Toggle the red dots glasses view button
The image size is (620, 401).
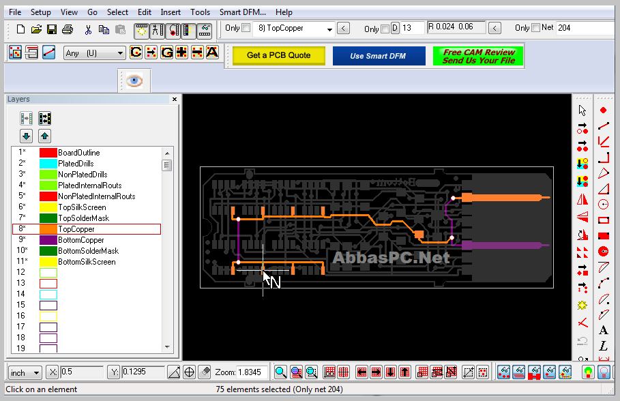503,372
